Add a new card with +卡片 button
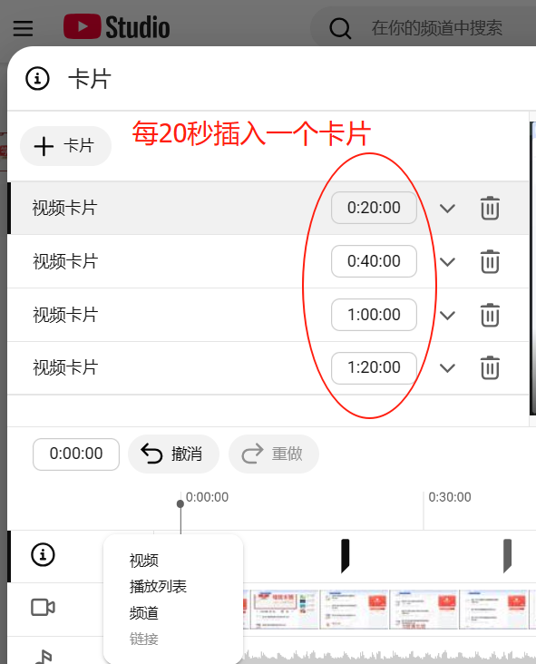Screen dimensions: 536x664 pyautogui.click(x=65, y=146)
